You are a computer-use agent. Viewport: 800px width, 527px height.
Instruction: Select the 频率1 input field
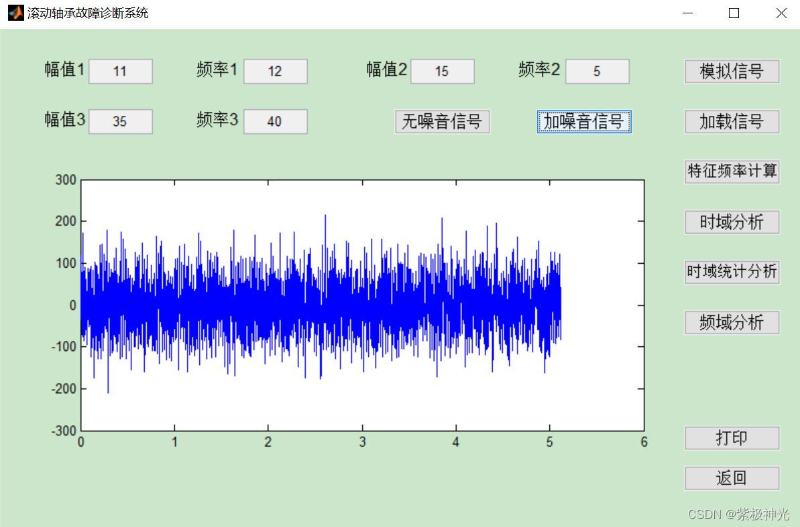coord(276,72)
